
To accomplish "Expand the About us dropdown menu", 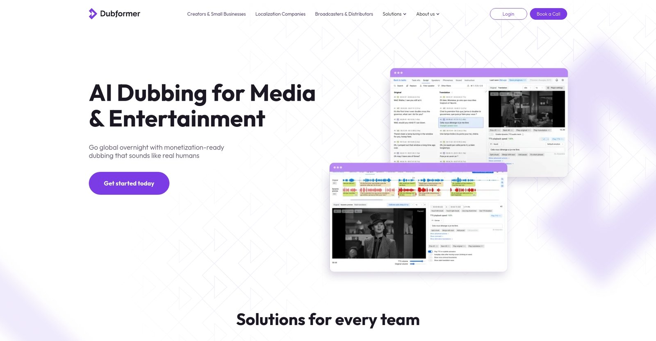I will [x=428, y=14].
